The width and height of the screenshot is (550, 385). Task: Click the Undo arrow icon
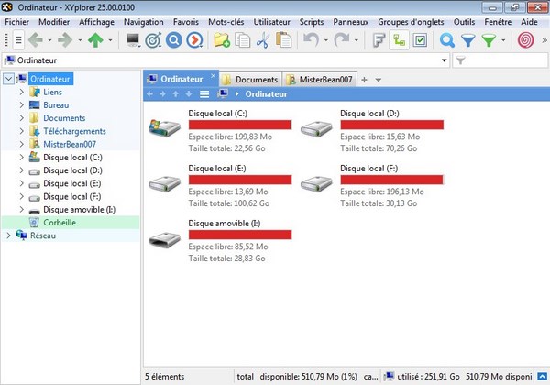tap(311, 40)
